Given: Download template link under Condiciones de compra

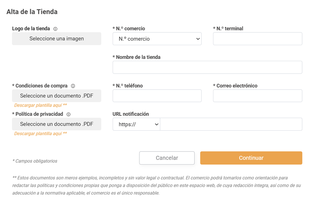Looking at the screenshot, I should point(40,105).
